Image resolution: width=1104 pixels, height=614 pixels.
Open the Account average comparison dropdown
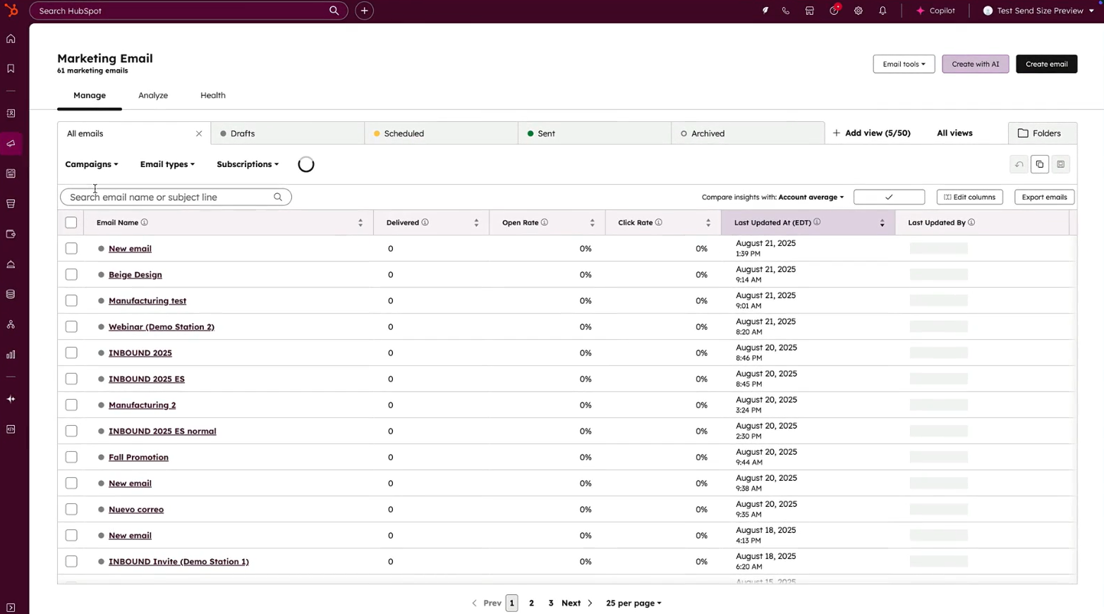pyautogui.click(x=810, y=197)
